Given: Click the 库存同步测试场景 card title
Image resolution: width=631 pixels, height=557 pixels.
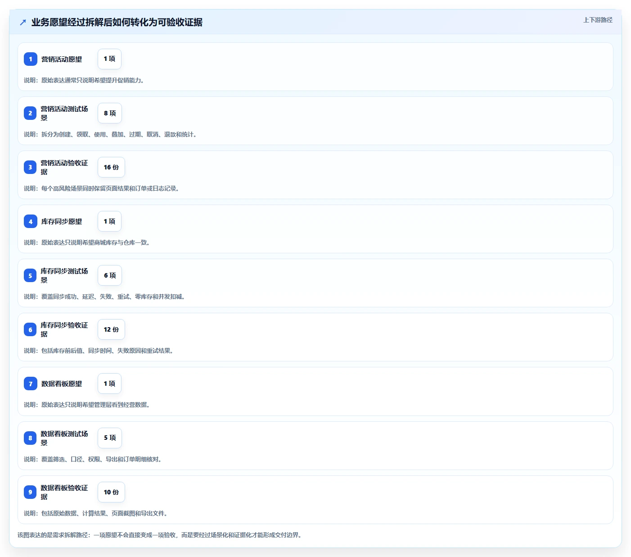Looking at the screenshot, I should pos(64,275).
